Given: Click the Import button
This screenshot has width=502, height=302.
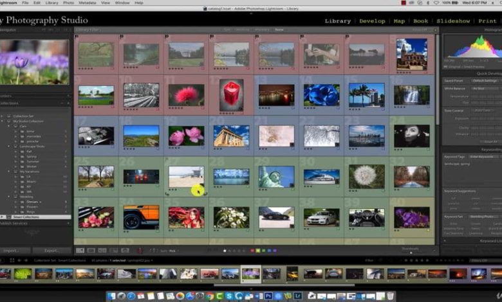Looking at the screenshot, I should (14, 251).
